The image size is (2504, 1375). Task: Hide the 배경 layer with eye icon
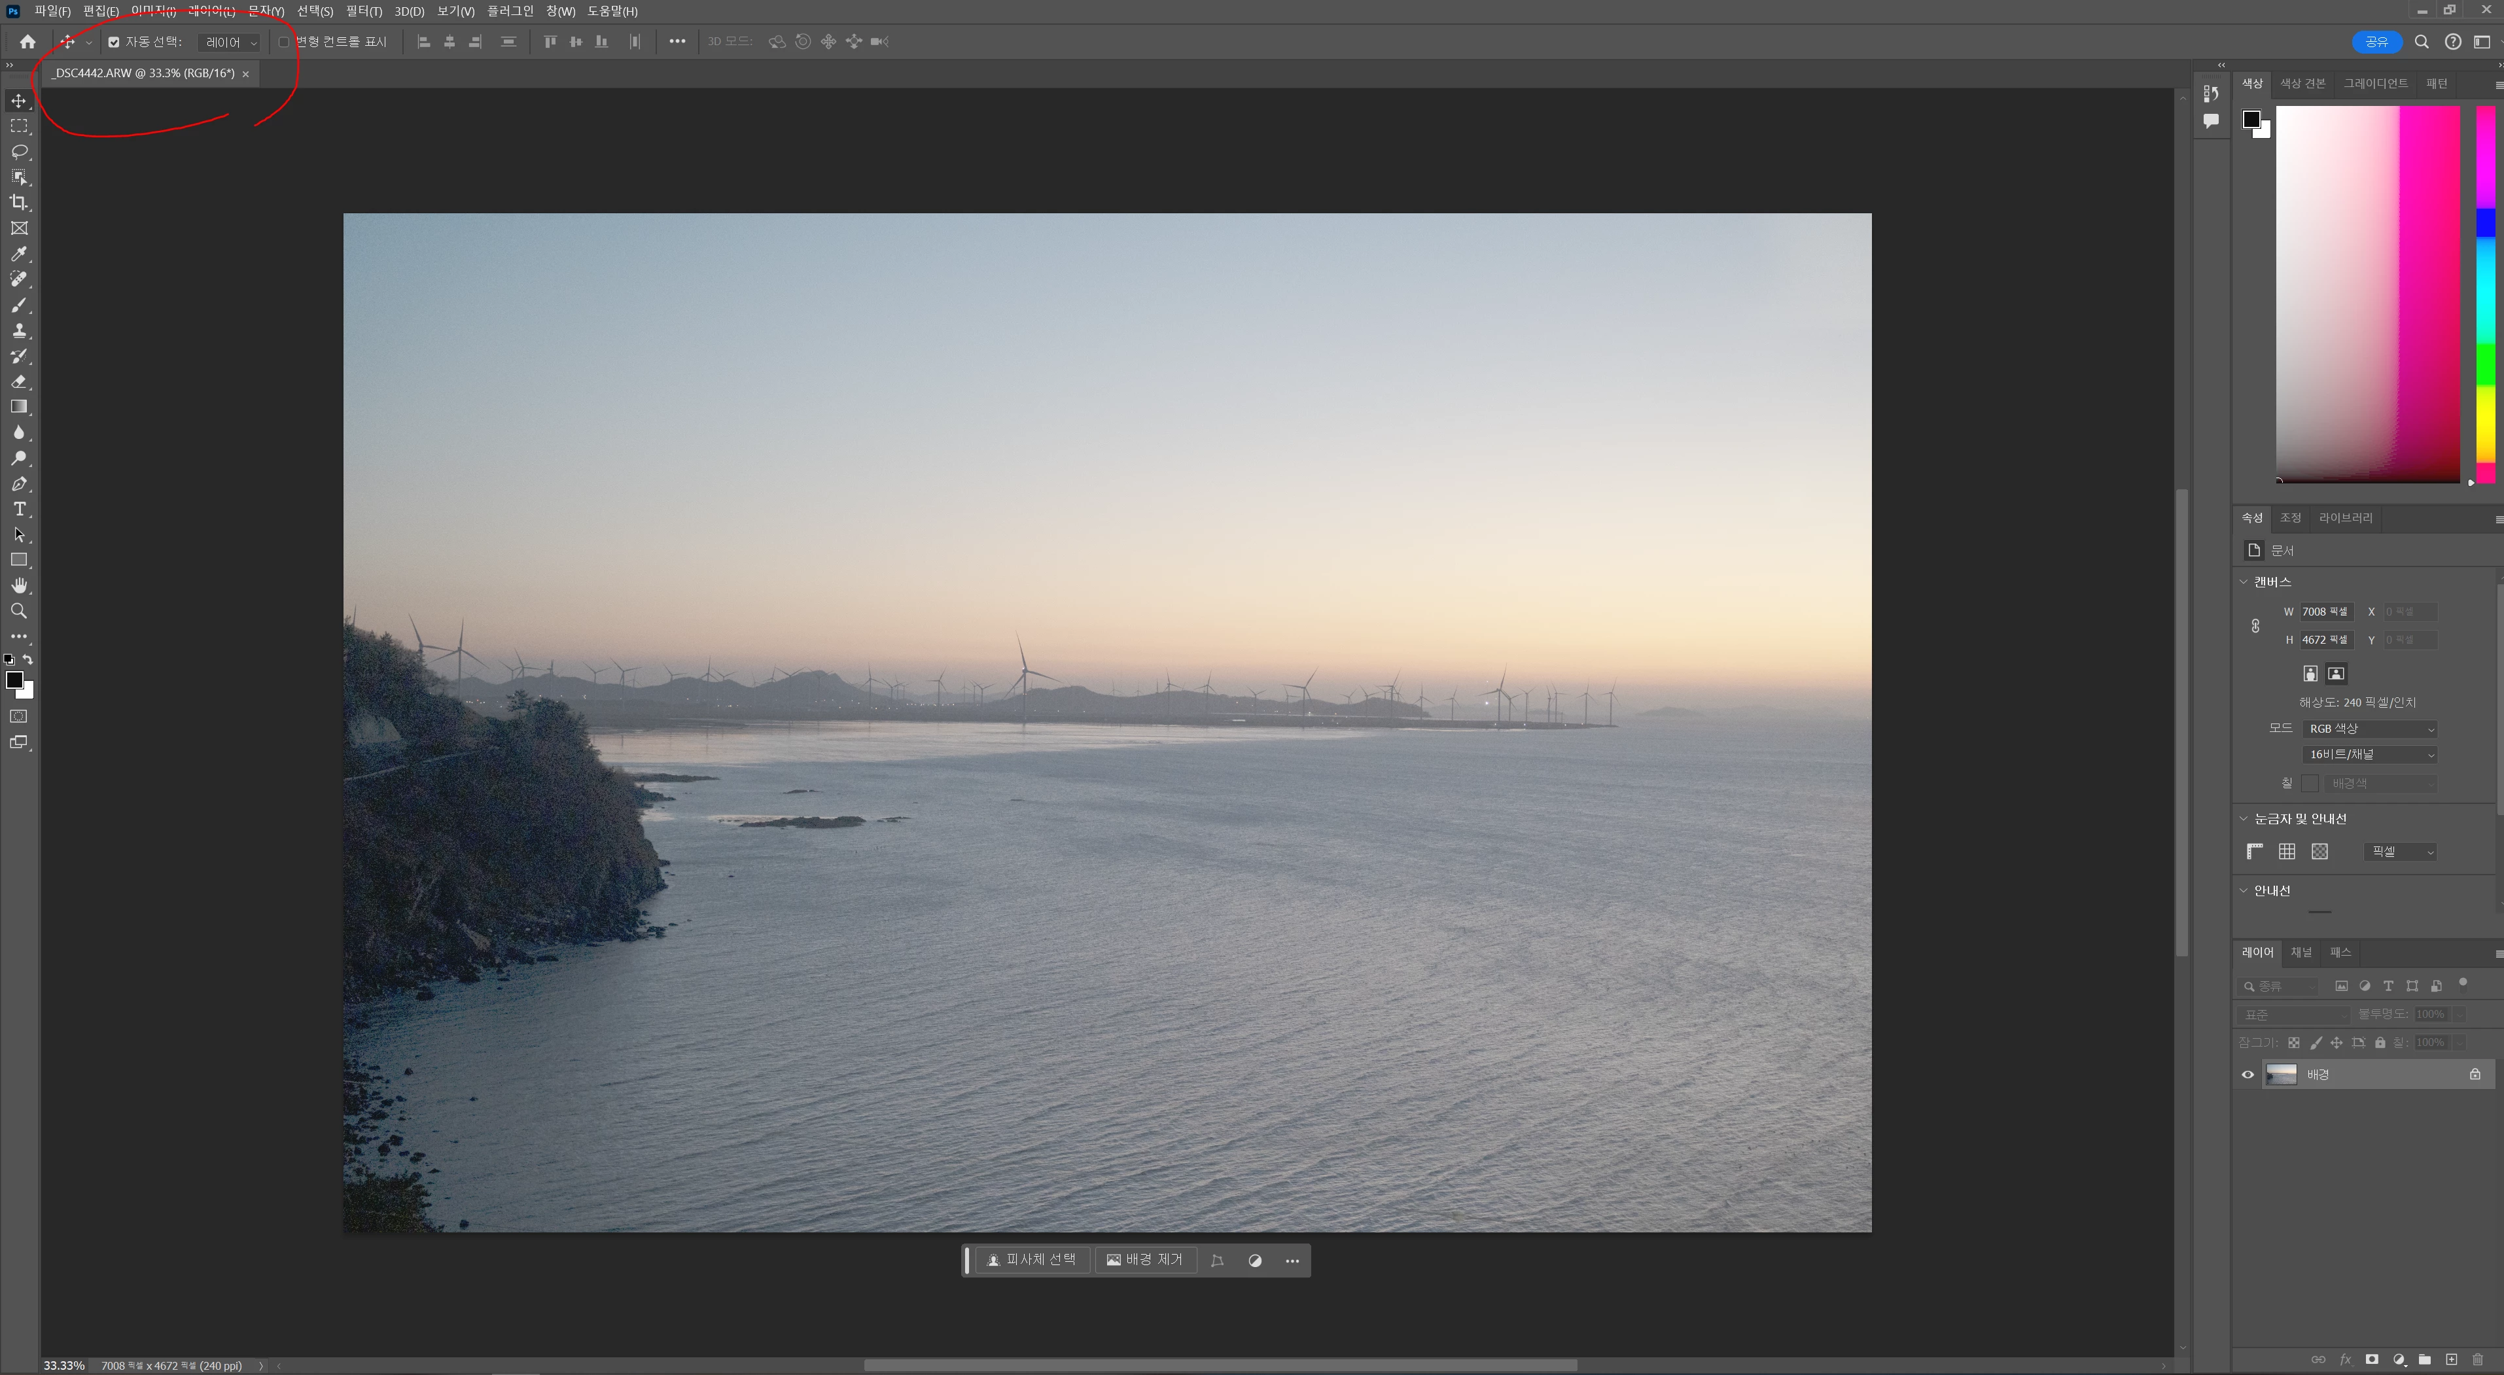(2248, 1075)
